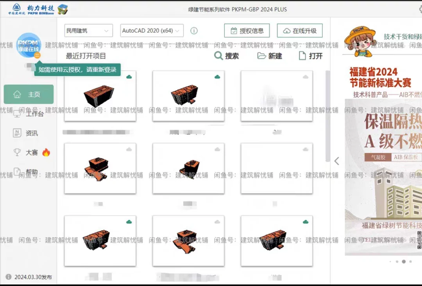Click the 绿建在线 avatar badge

click(28, 46)
